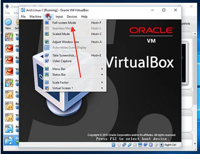This screenshot has width=200, height=154.
Task: Click the Right Ctrl host key label
Action: pyautogui.click(x=171, y=145)
